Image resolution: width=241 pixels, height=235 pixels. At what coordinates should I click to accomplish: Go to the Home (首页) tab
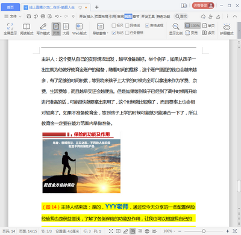click(10, 7)
